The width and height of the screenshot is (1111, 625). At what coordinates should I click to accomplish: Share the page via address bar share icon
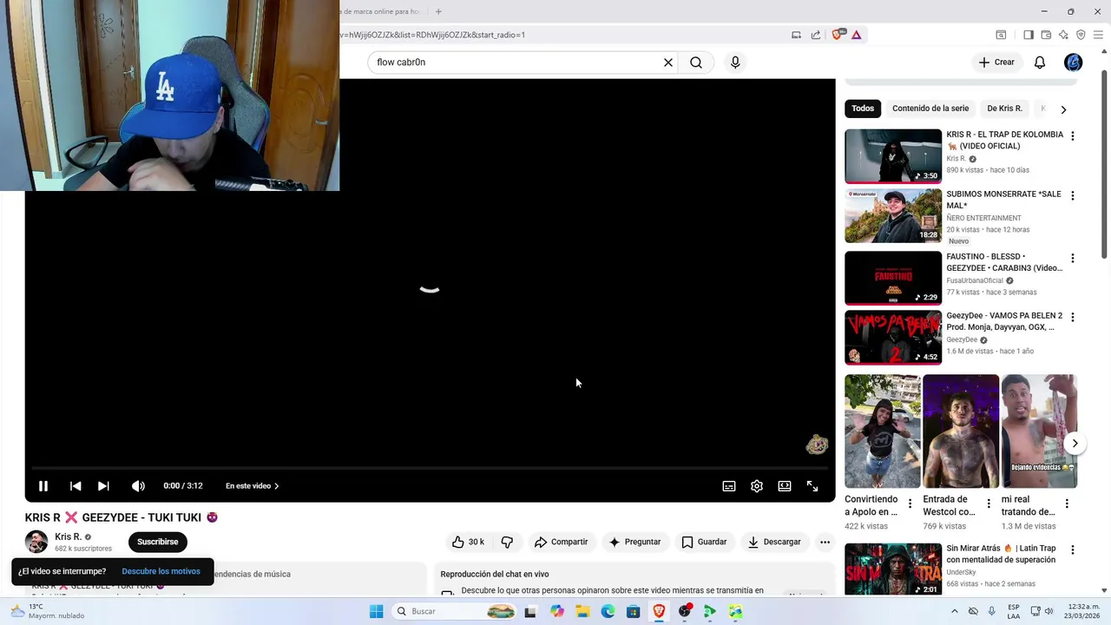coord(816,35)
